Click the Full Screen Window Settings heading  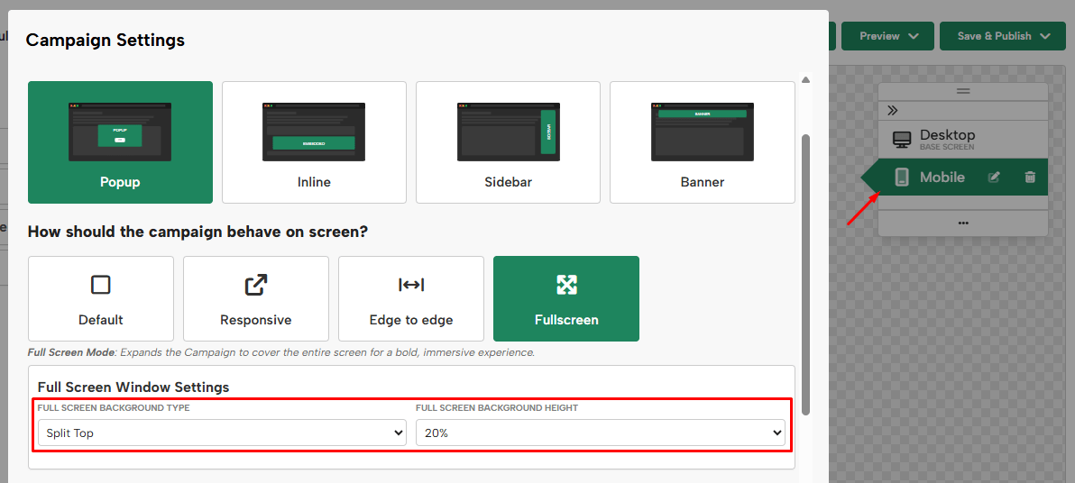coord(133,387)
